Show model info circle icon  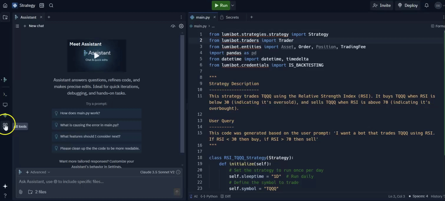[178, 172]
